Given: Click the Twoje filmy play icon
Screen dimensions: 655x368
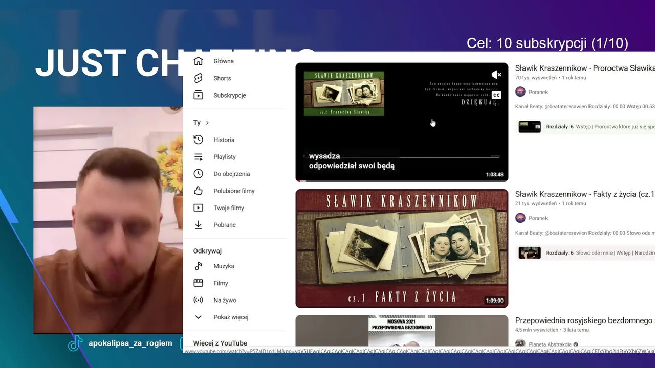Looking at the screenshot, I should click(x=199, y=208).
